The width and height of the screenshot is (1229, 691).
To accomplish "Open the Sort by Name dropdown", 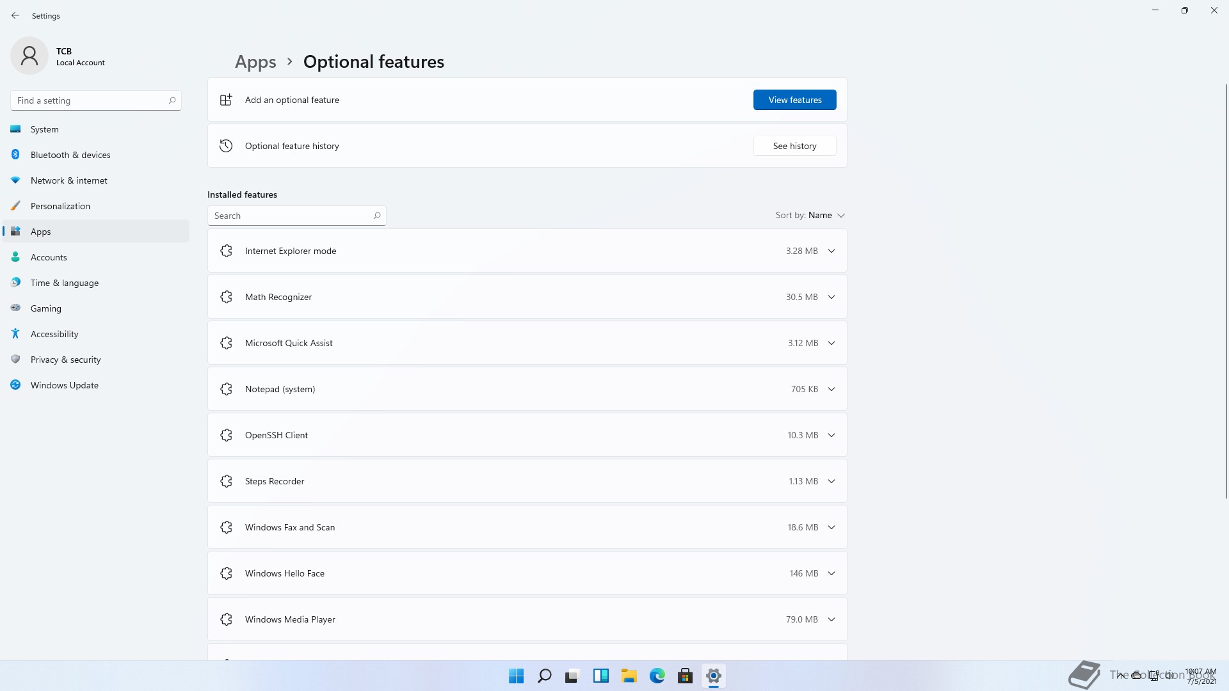I will 811,215.
